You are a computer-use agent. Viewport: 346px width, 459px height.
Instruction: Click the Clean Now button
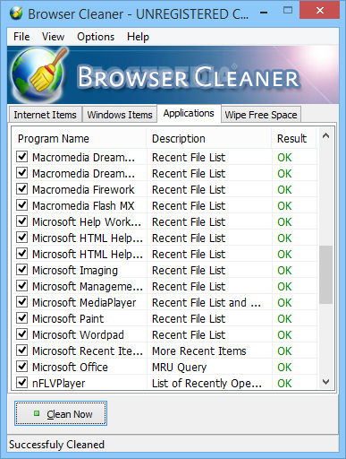pyautogui.click(x=61, y=413)
